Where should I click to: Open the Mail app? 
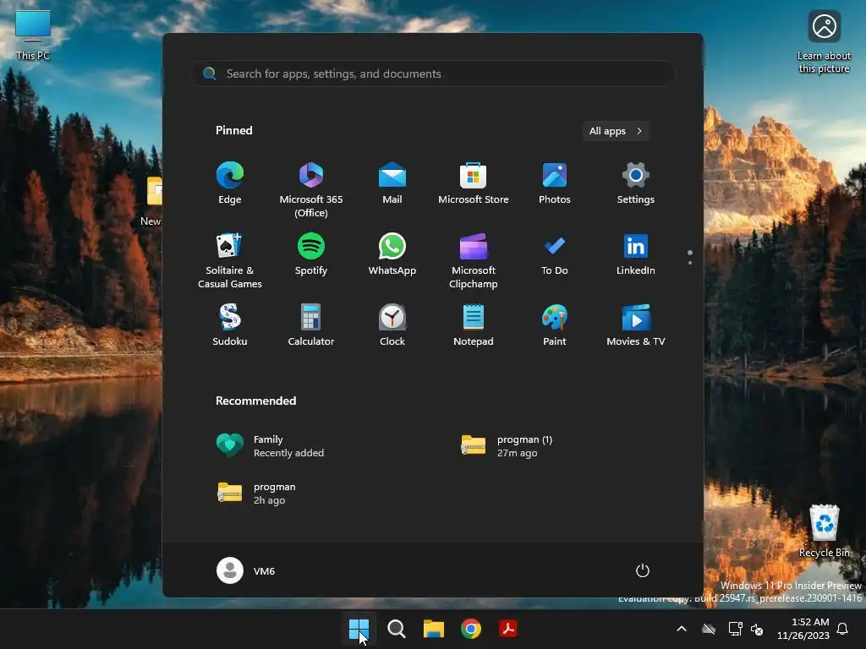point(392,183)
